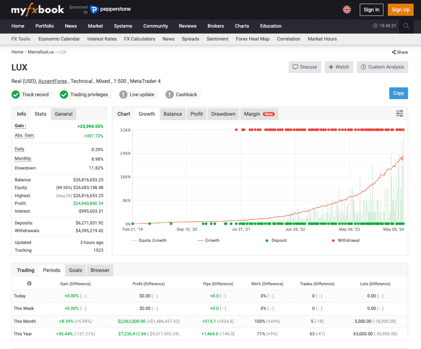Switch to the Stats tab
The width and height of the screenshot is (421, 349).
40,114
